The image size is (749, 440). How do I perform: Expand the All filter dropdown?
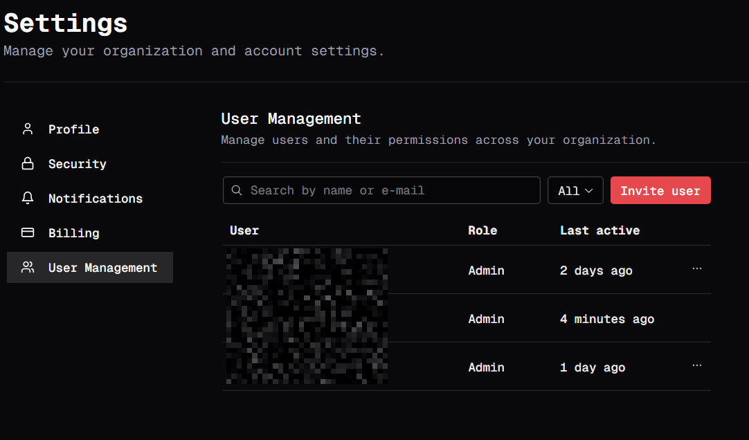click(575, 191)
